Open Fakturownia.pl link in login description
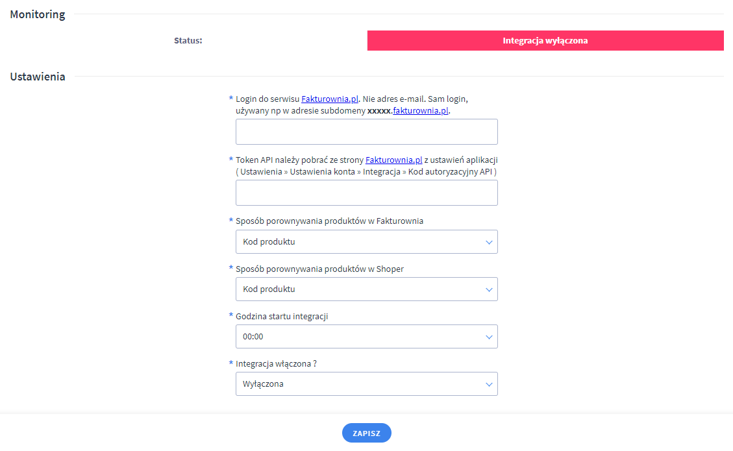 coord(330,99)
